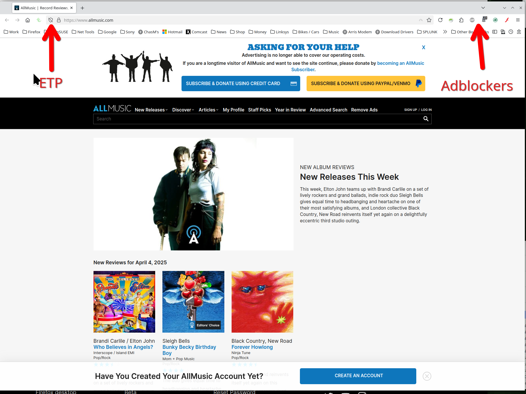Screen dimensions: 526x394
Task: Open Year in Review
Action: [290, 110]
